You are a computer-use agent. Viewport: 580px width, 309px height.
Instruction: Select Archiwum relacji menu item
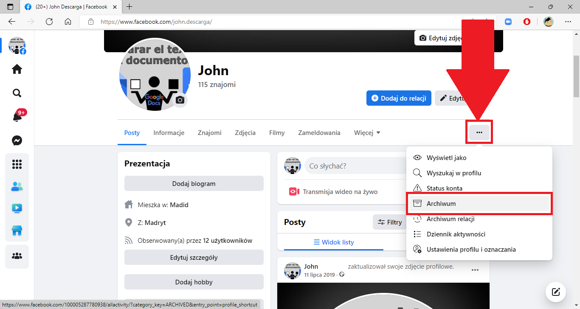pyautogui.click(x=479, y=219)
